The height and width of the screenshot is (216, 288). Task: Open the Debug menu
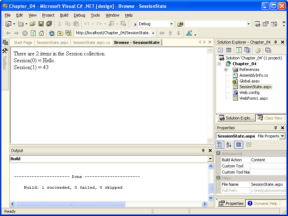point(80,15)
